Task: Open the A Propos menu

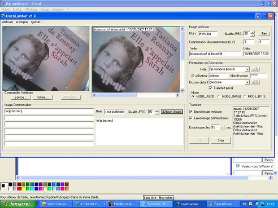Action: tap(22, 22)
